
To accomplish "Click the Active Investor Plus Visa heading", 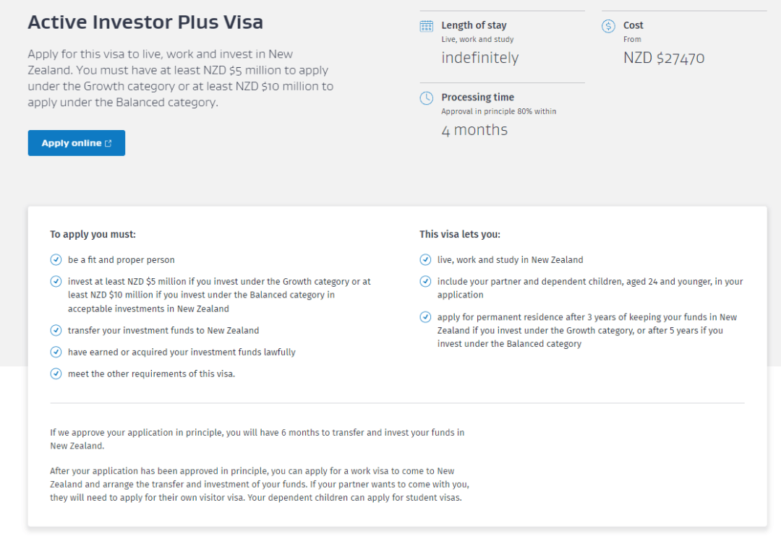I will (x=145, y=22).
